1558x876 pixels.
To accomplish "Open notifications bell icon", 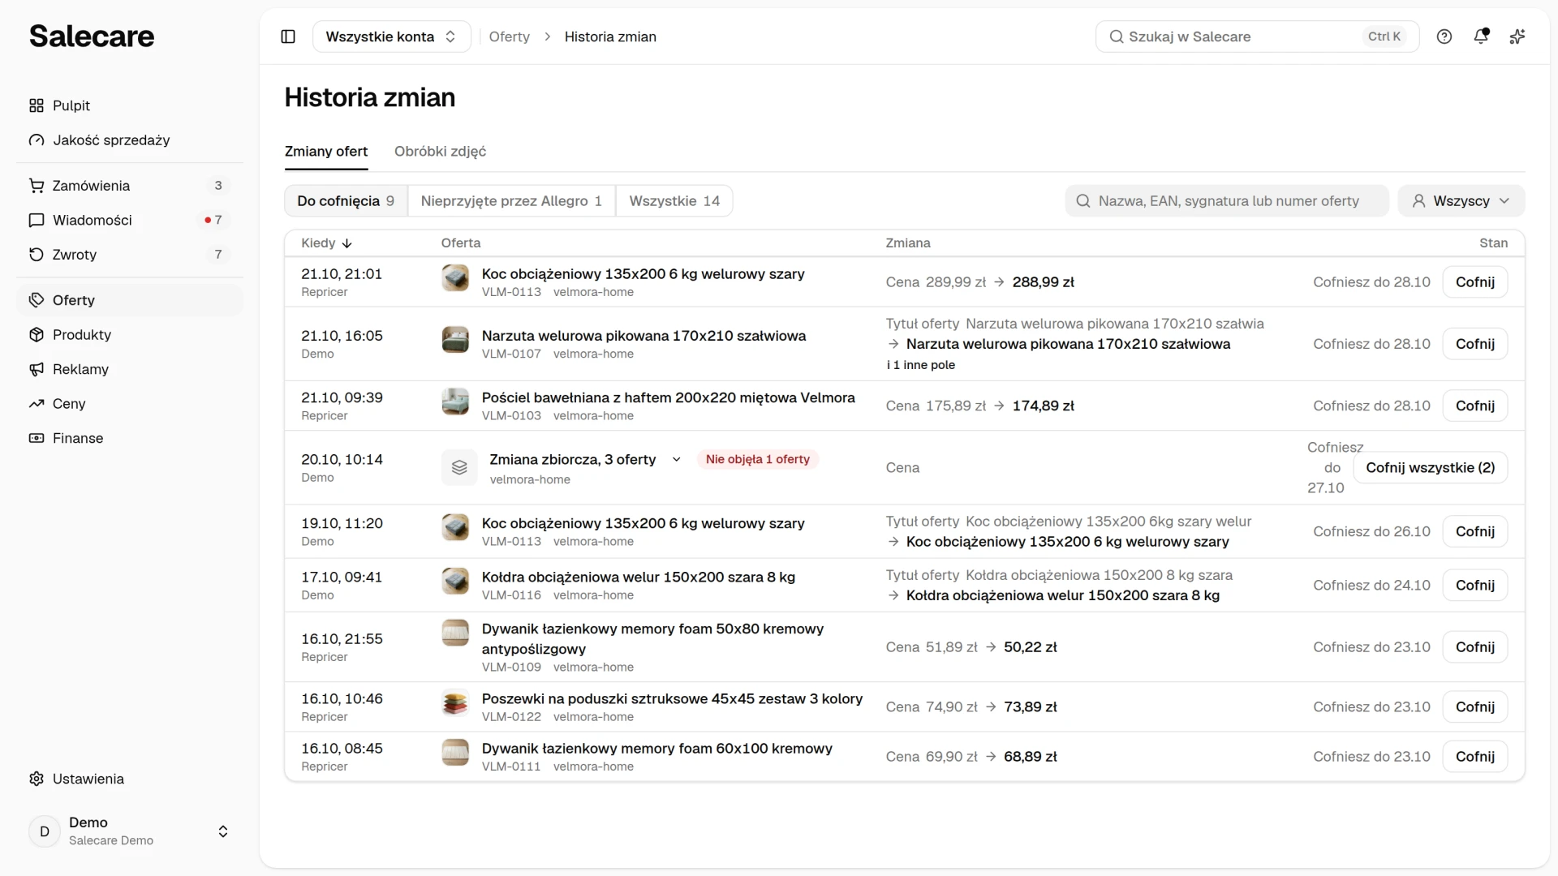I will pos(1481,36).
